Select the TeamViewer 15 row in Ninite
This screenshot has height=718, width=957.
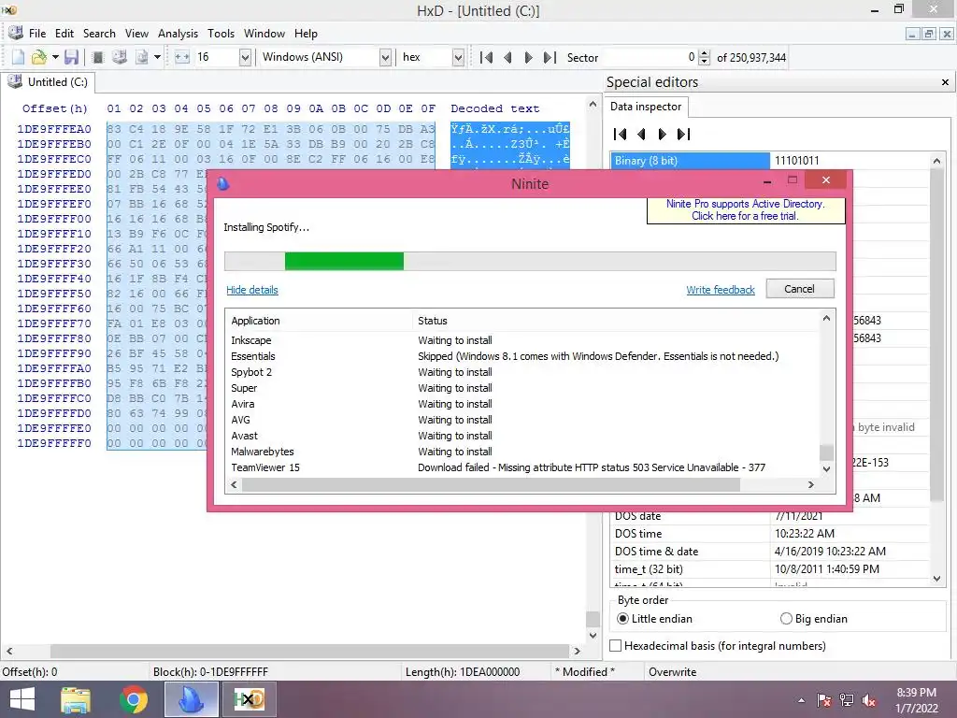point(522,467)
